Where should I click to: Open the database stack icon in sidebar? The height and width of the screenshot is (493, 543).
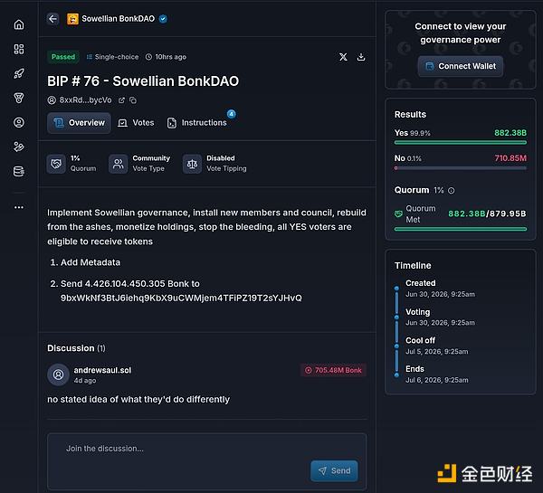[x=19, y=171]
